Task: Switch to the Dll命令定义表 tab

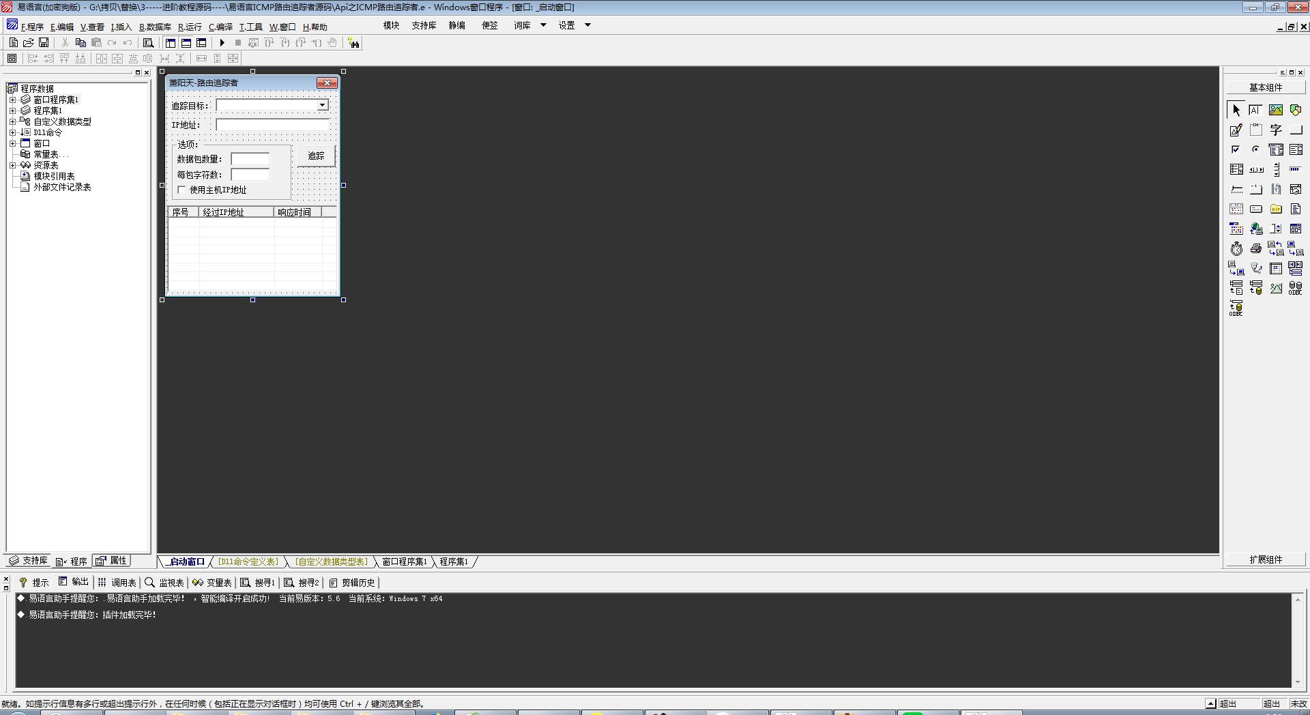Action: pyautogui.click(x=248, y=561)
